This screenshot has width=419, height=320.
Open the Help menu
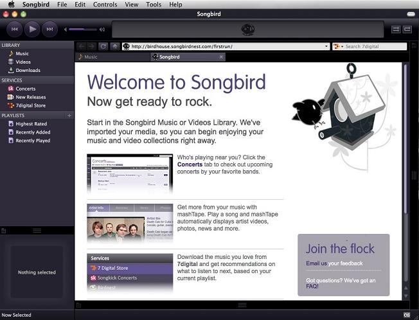coord(175,4)
